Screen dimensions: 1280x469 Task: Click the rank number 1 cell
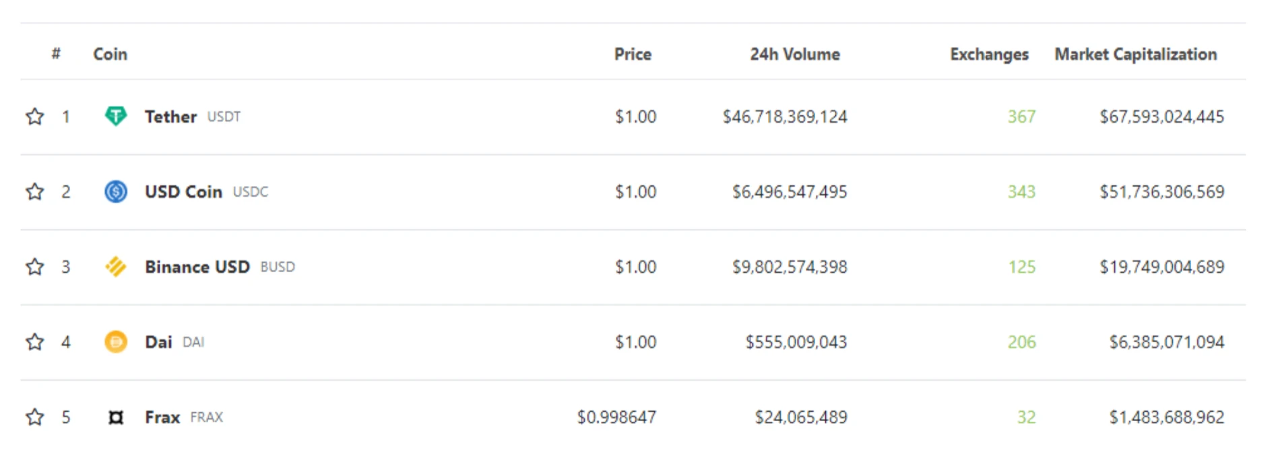tap(67, 116)
